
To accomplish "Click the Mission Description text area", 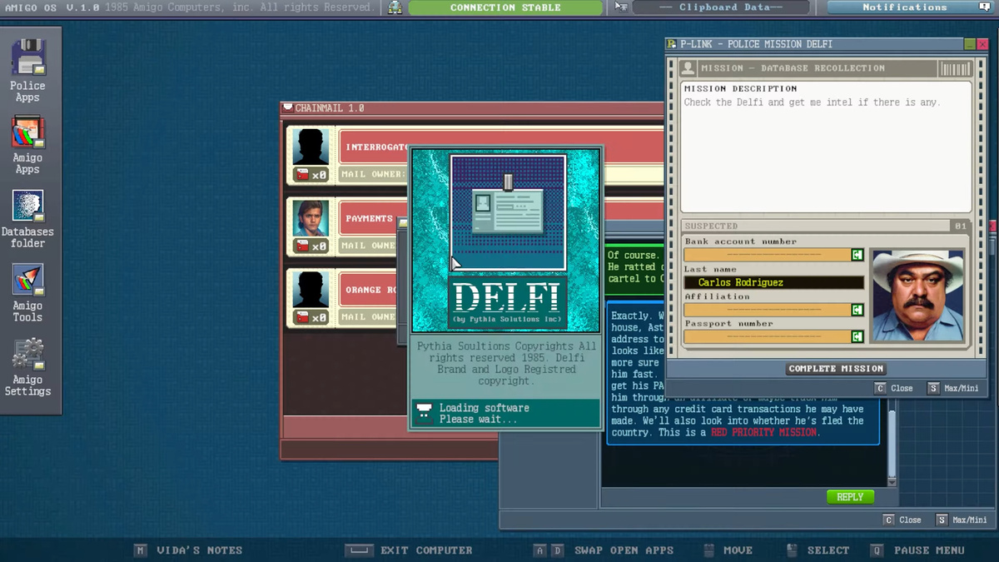I will coord(826,147).
